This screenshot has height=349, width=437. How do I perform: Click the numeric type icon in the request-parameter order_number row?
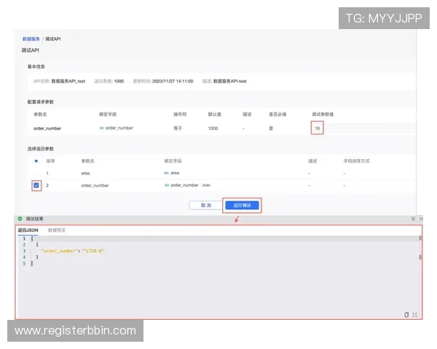point(102,128)
